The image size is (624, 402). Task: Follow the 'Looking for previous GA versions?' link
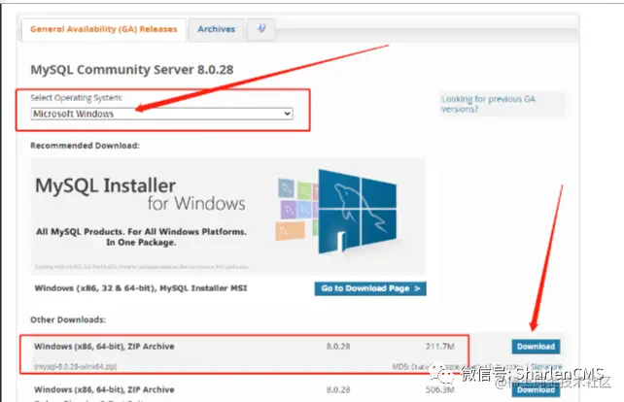click(489, 104)
